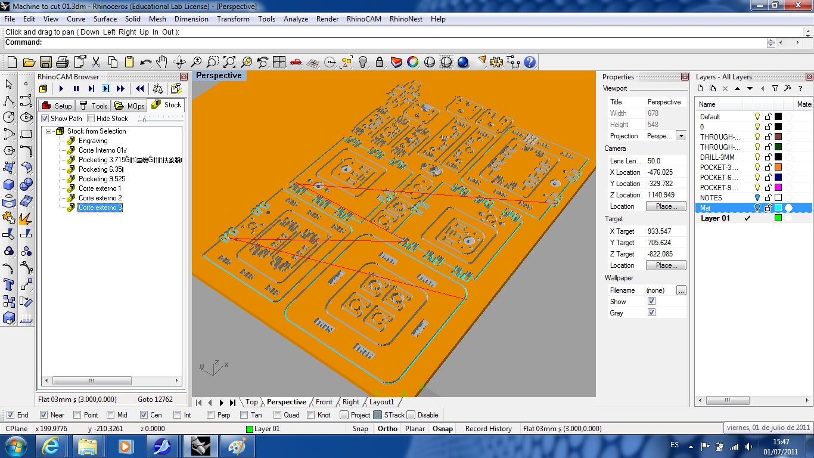Open the RhinoCAM menu
This screenshot has width=814, height=458.
(363, 19)
